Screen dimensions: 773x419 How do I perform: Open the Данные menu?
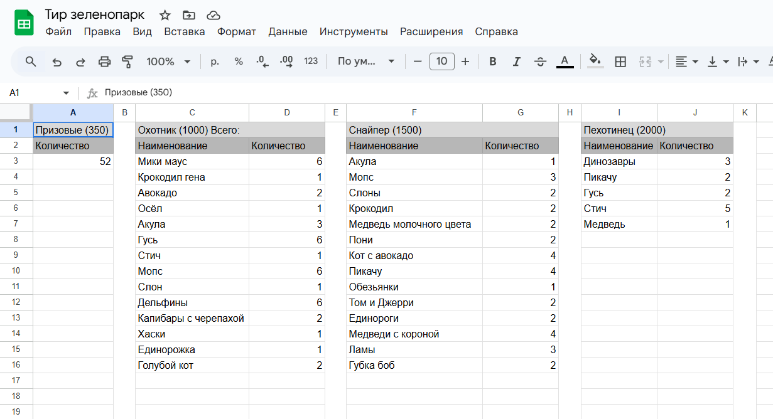[x=288, y=31]
